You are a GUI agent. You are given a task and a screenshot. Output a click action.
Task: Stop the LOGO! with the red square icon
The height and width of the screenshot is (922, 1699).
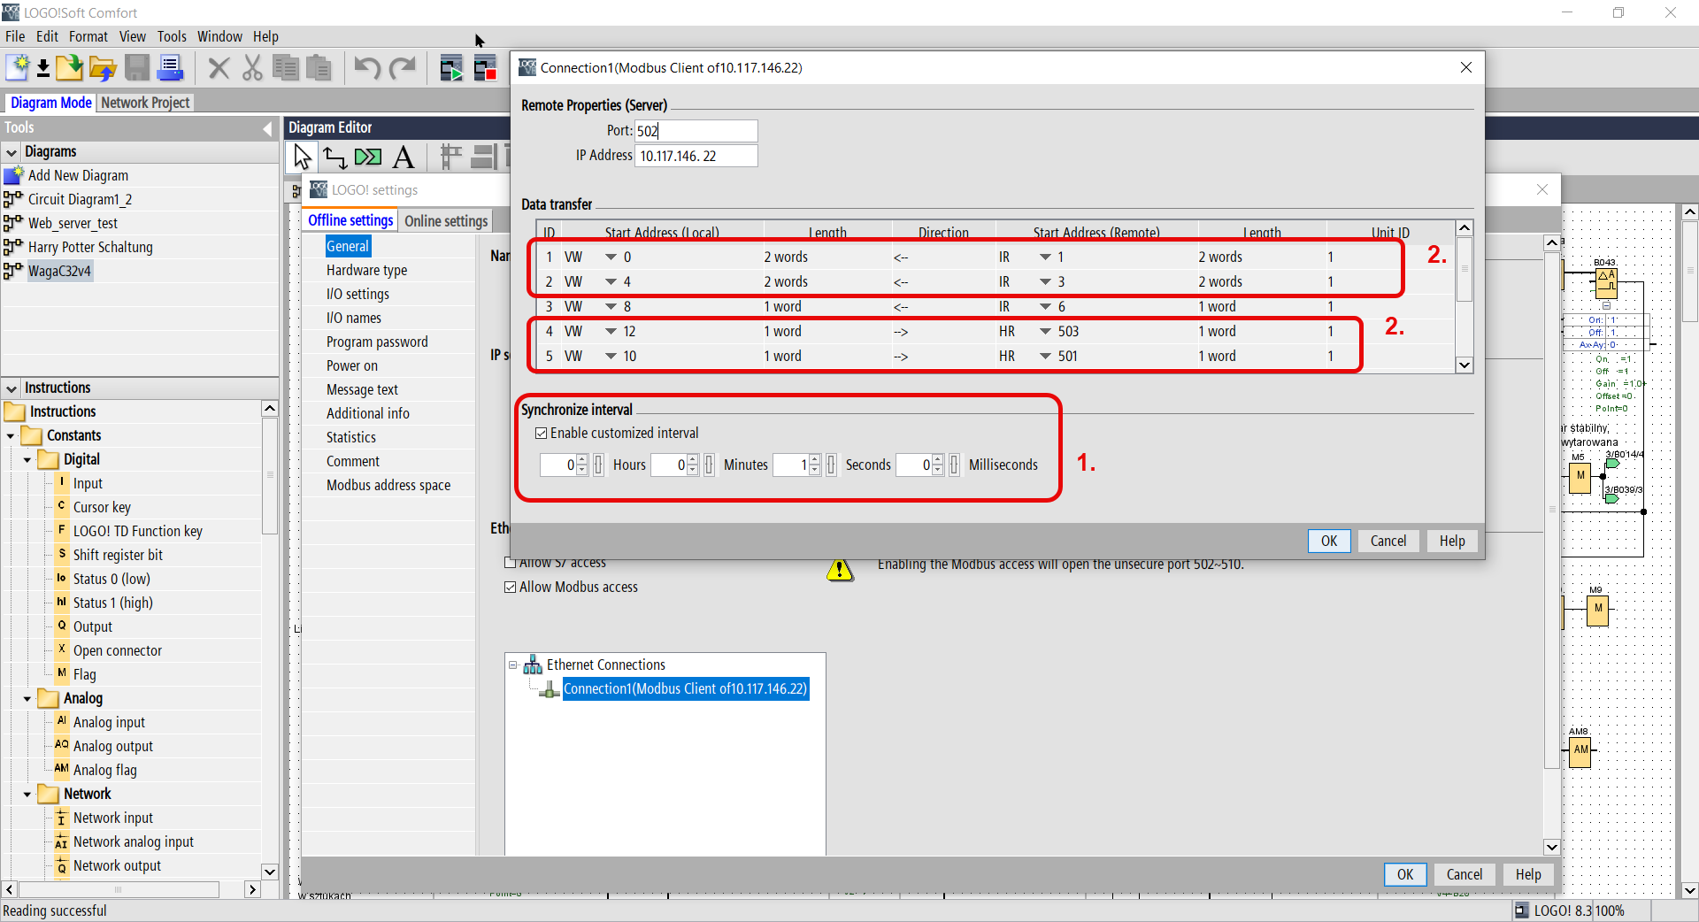point(485,68)
